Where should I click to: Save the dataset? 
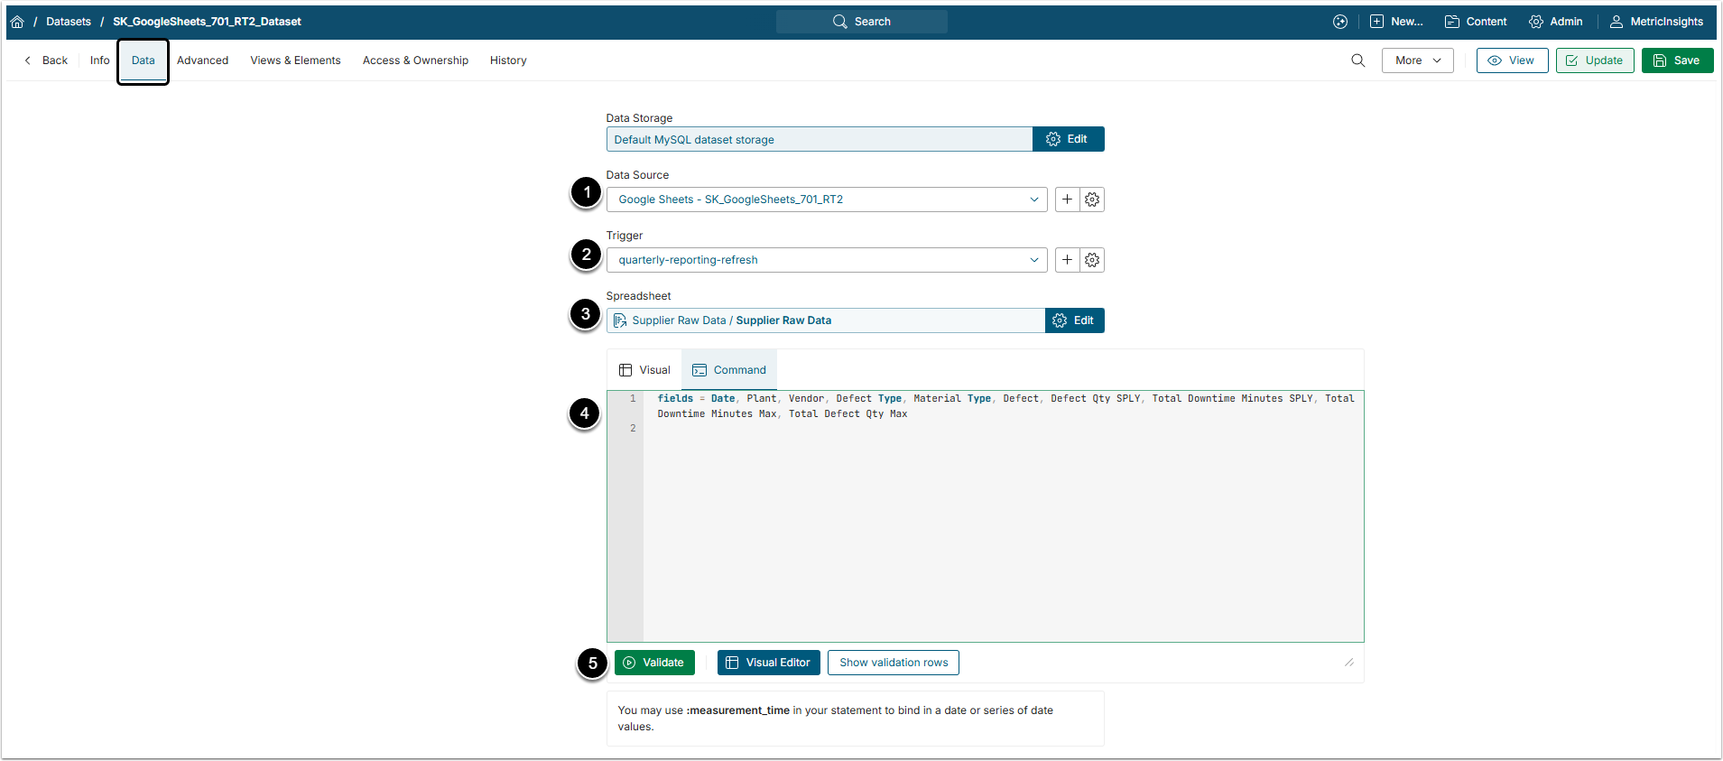[x=1677, y=60]
